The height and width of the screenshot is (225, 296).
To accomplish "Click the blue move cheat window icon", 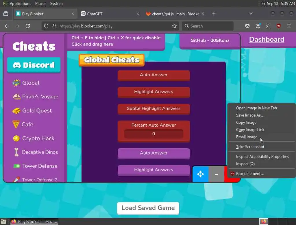I will tap(201, 174).
